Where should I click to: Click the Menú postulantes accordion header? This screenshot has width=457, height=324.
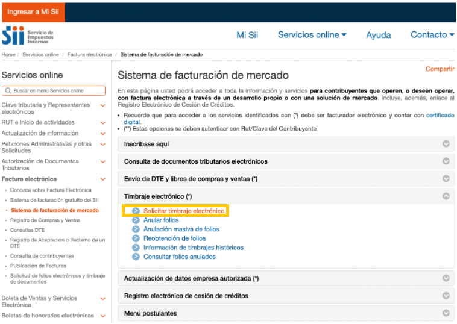pyautogui.click(x=286, y=313)
